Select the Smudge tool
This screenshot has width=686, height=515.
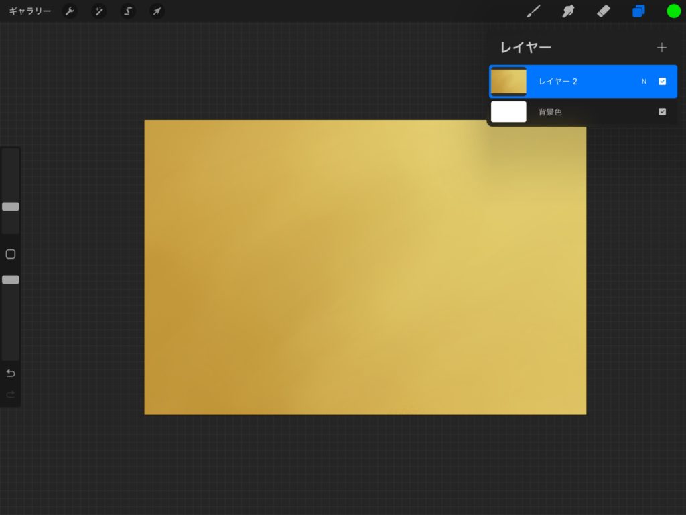[x=568, y=11]
